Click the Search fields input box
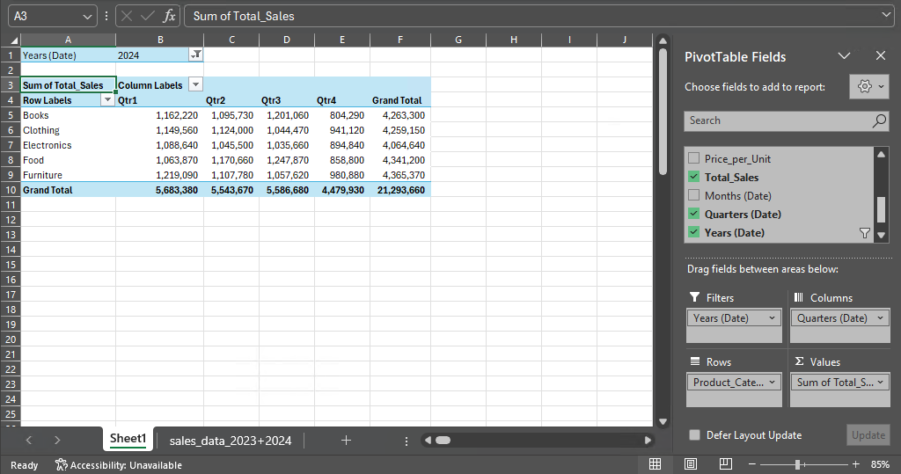This screenshot has height=474, width=901. pyautogui.click(x=774, y=121)
